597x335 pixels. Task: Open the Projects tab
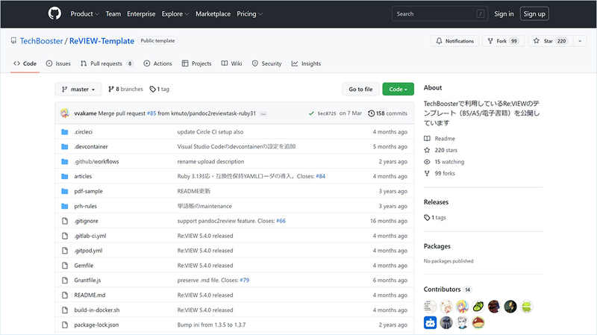tap(196, 63)
